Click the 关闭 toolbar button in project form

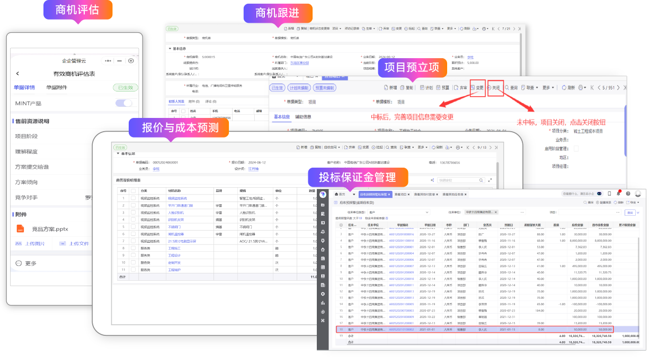coord(493,88)
